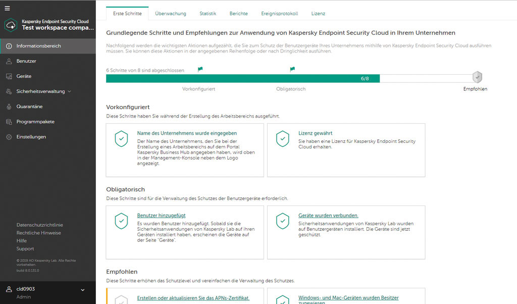Click the cld0903 account user icon
The height and width of the screenshot is (304, 517).
(x=9, y=289)
